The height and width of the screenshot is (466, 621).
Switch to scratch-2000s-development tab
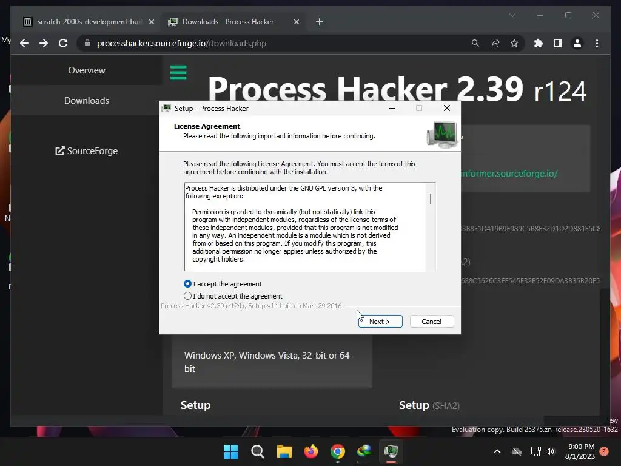coord(89,22)
